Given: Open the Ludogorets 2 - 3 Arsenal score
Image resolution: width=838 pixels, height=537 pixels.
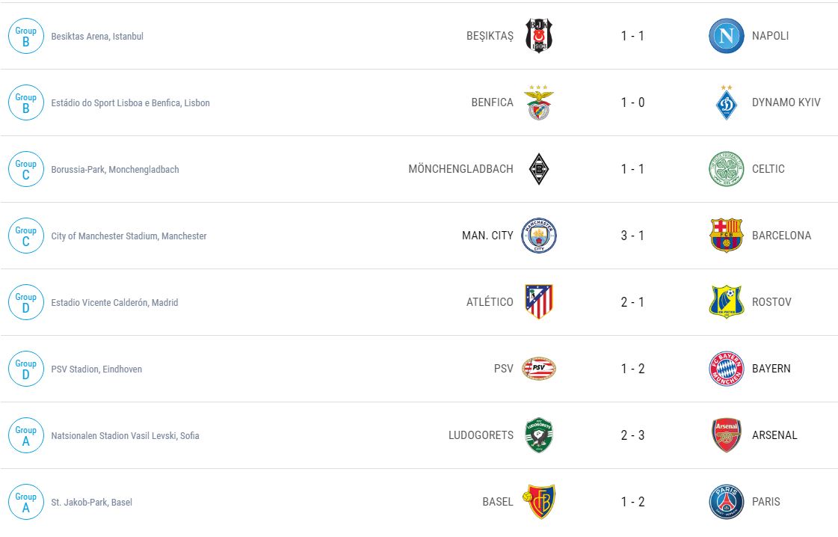Looking at the screenshot, I should point(632,435).
